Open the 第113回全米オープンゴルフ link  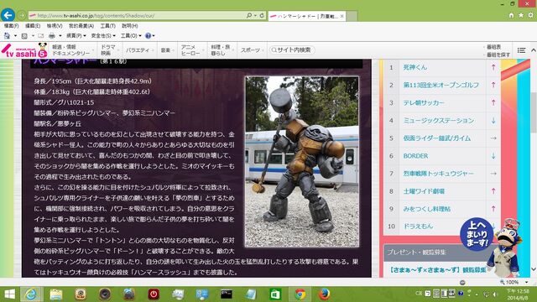click(441, 85)
